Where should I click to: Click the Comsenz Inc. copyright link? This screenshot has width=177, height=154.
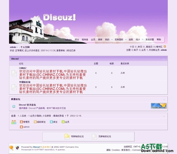point(72,147)
